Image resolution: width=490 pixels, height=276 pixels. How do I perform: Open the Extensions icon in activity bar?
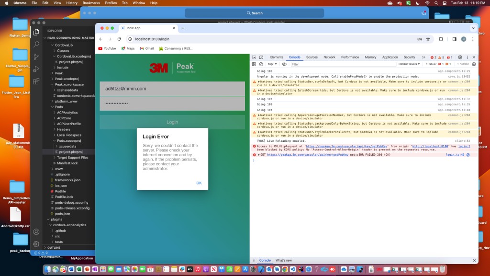(x=36, y=81)
